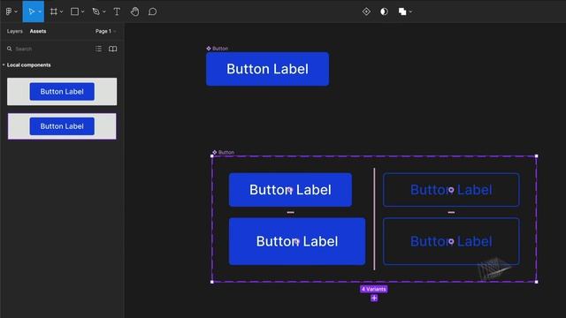Select the Comment tool
Screen dimensions: 566x318
tap(152, 11)
